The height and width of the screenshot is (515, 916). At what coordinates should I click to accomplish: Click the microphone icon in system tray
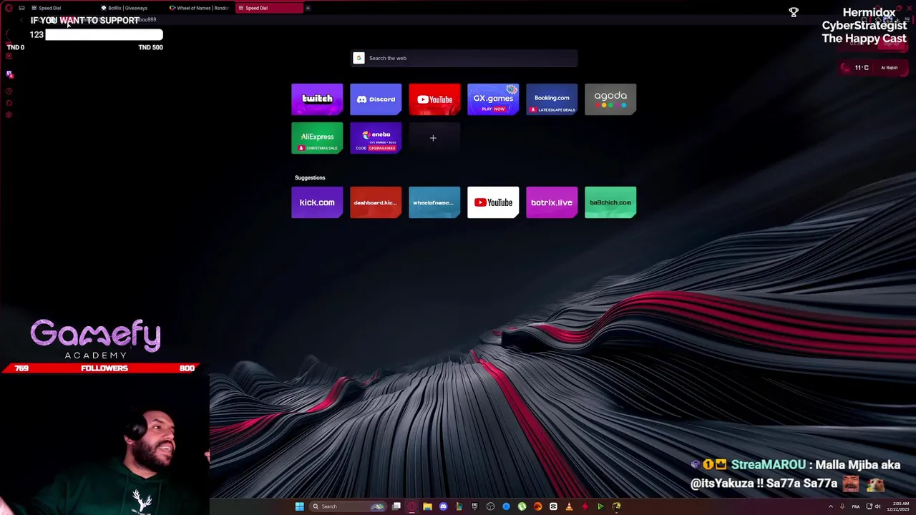point(842,506)
